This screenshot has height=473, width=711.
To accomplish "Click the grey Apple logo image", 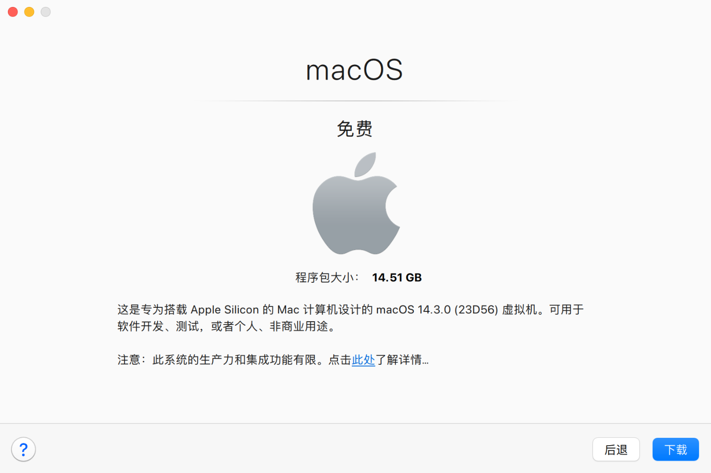I will click(x=356, y=203).
